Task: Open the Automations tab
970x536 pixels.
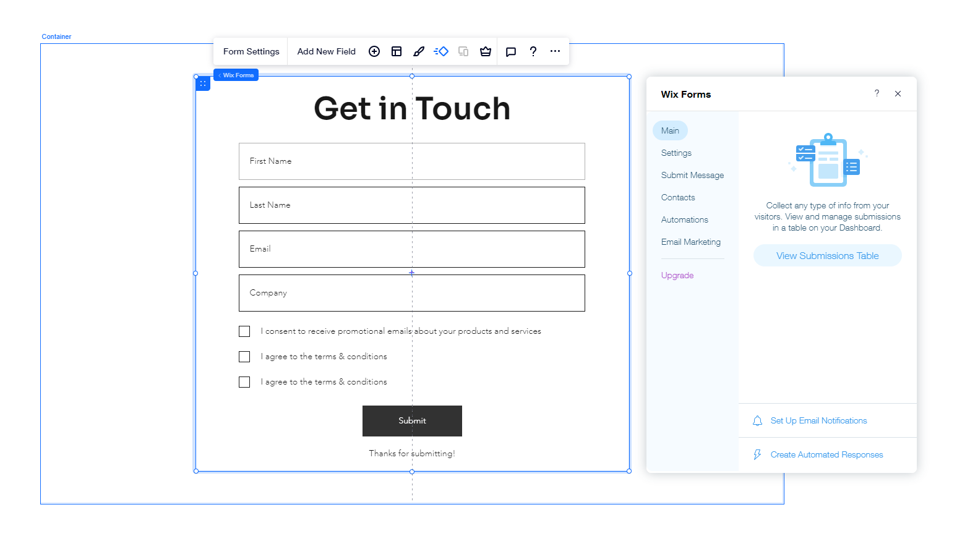Action: (685, 219)
